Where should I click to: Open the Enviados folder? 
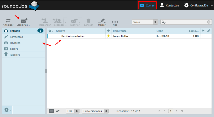(x=15, y=43)
